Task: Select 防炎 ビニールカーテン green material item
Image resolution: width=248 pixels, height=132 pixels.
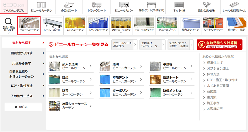Action: 71,79
